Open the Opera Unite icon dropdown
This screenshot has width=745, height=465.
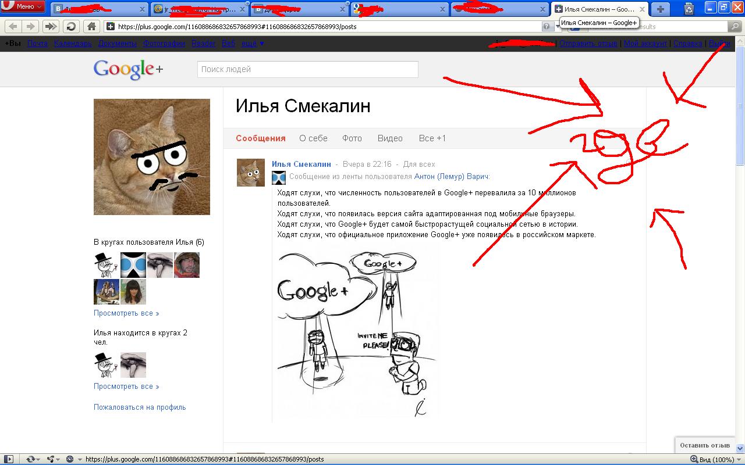[53, 459]
